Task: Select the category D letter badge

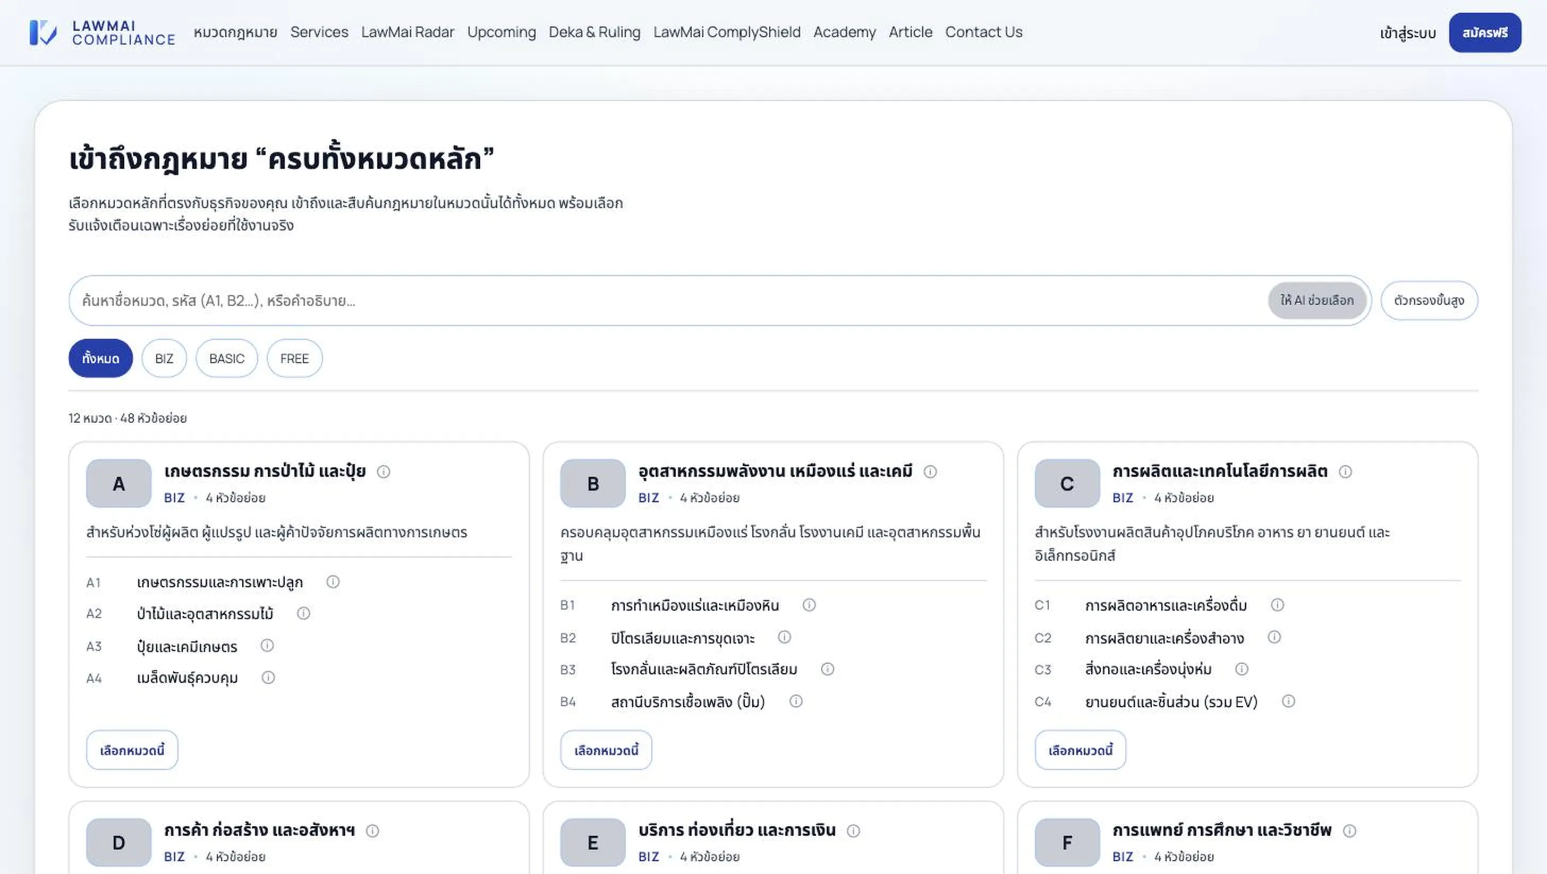Action: click(x=119, y=843)
